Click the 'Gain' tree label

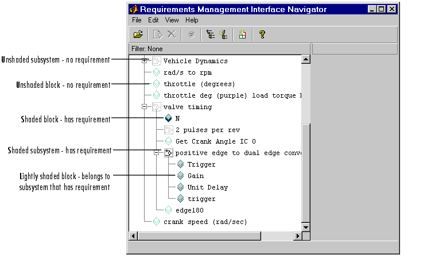coord(196,176)
